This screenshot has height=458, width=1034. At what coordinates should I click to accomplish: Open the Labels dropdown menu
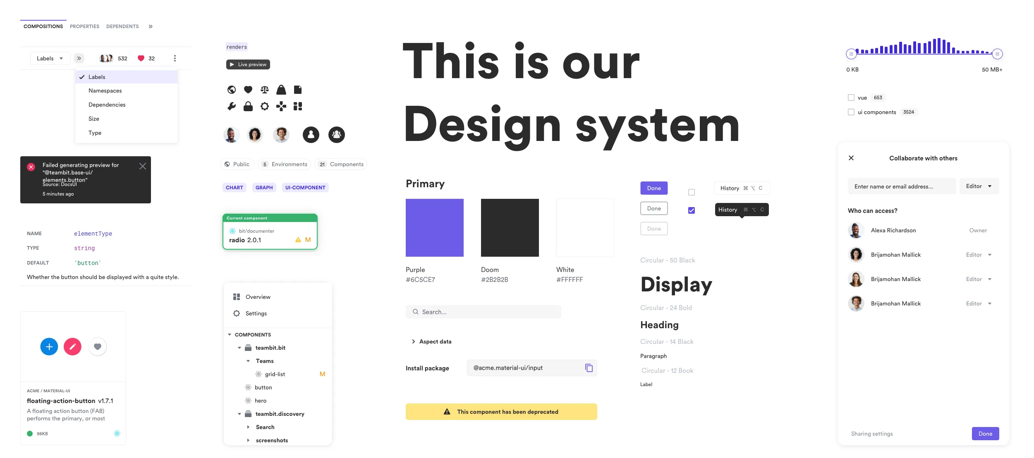point(50,58)
